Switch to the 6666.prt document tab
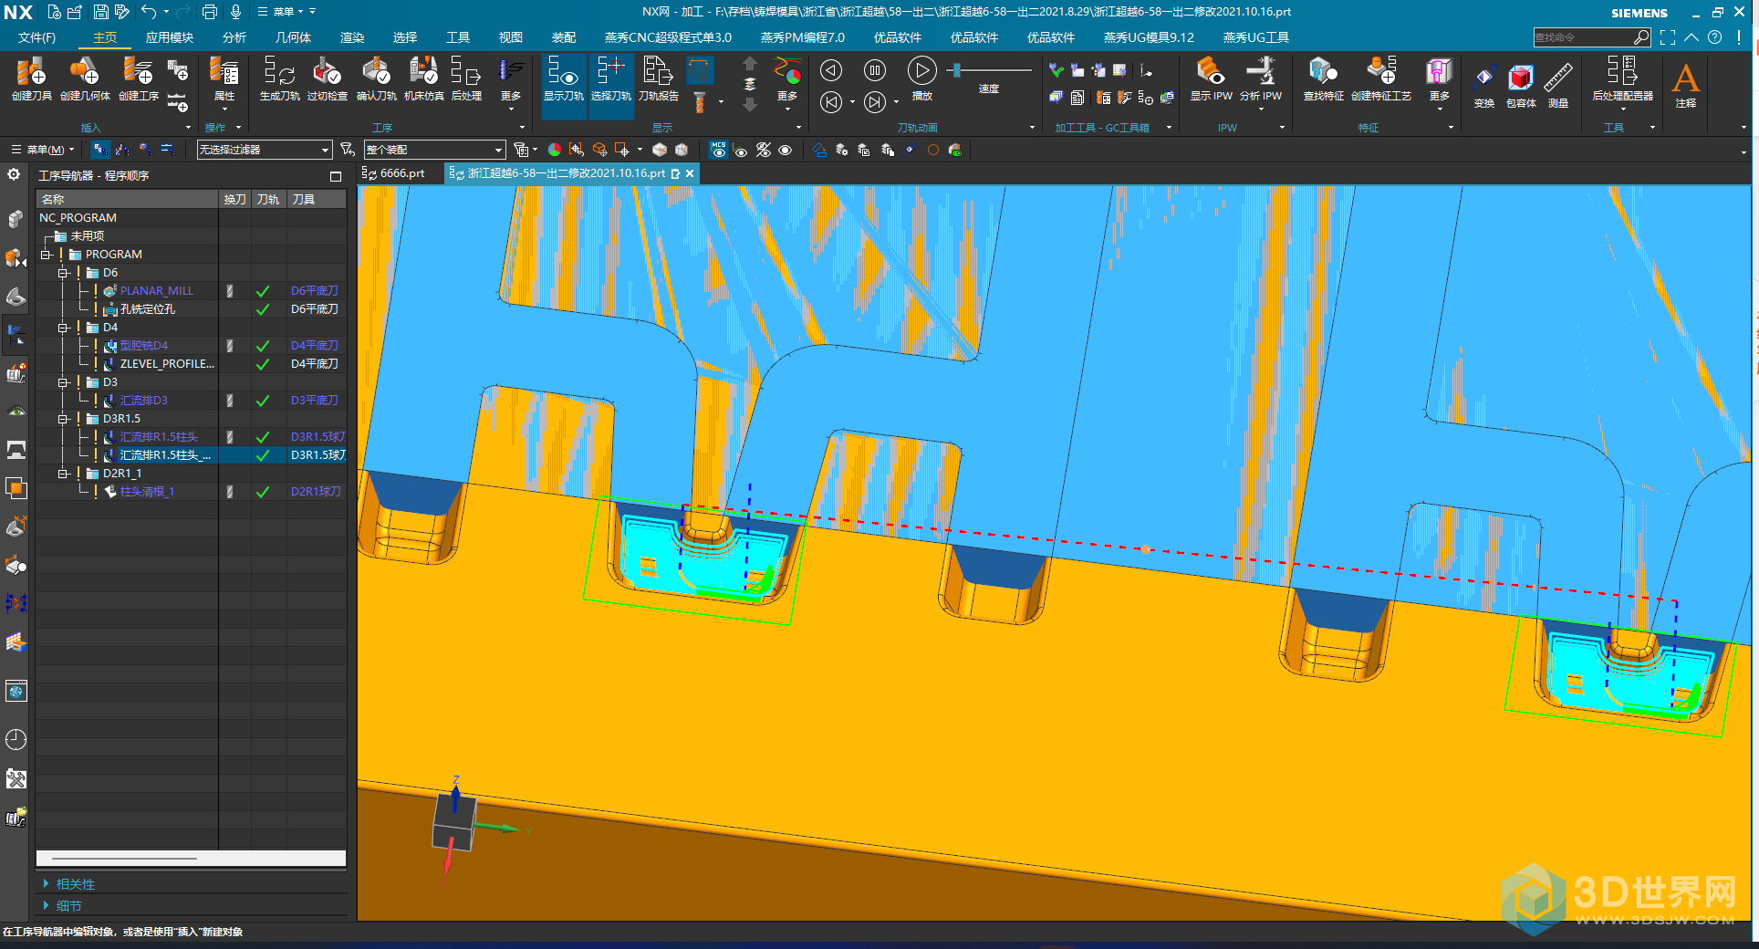The width and height of the screenshot is (1759, 949). point(401,173)
